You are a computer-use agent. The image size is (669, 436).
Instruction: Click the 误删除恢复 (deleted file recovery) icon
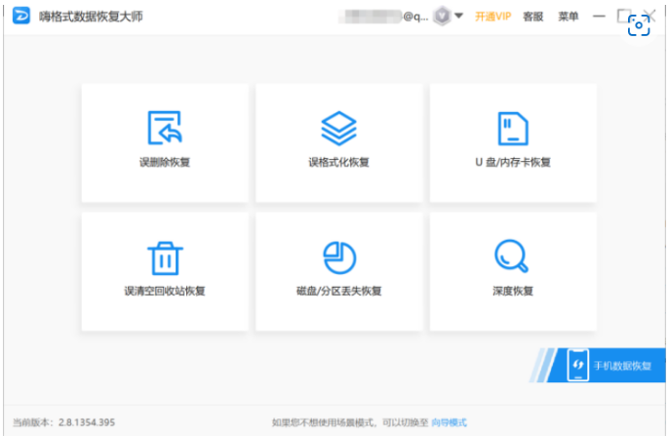[x=165, y=128]
